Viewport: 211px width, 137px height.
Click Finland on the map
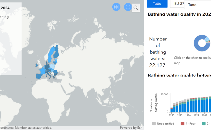[x=56, y=51]
